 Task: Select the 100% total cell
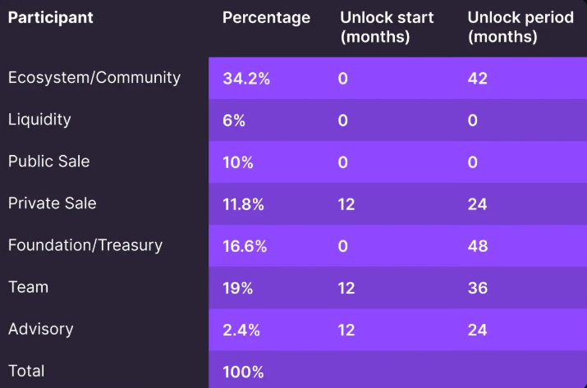click(243, 372)
